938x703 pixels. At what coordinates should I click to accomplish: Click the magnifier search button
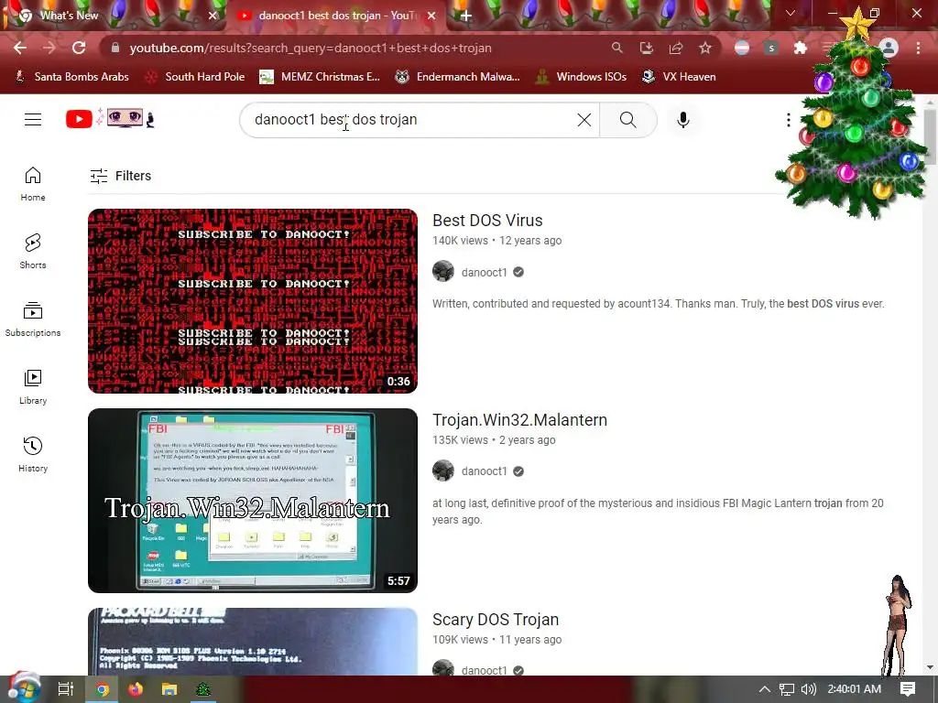click(x=627, y=120)
